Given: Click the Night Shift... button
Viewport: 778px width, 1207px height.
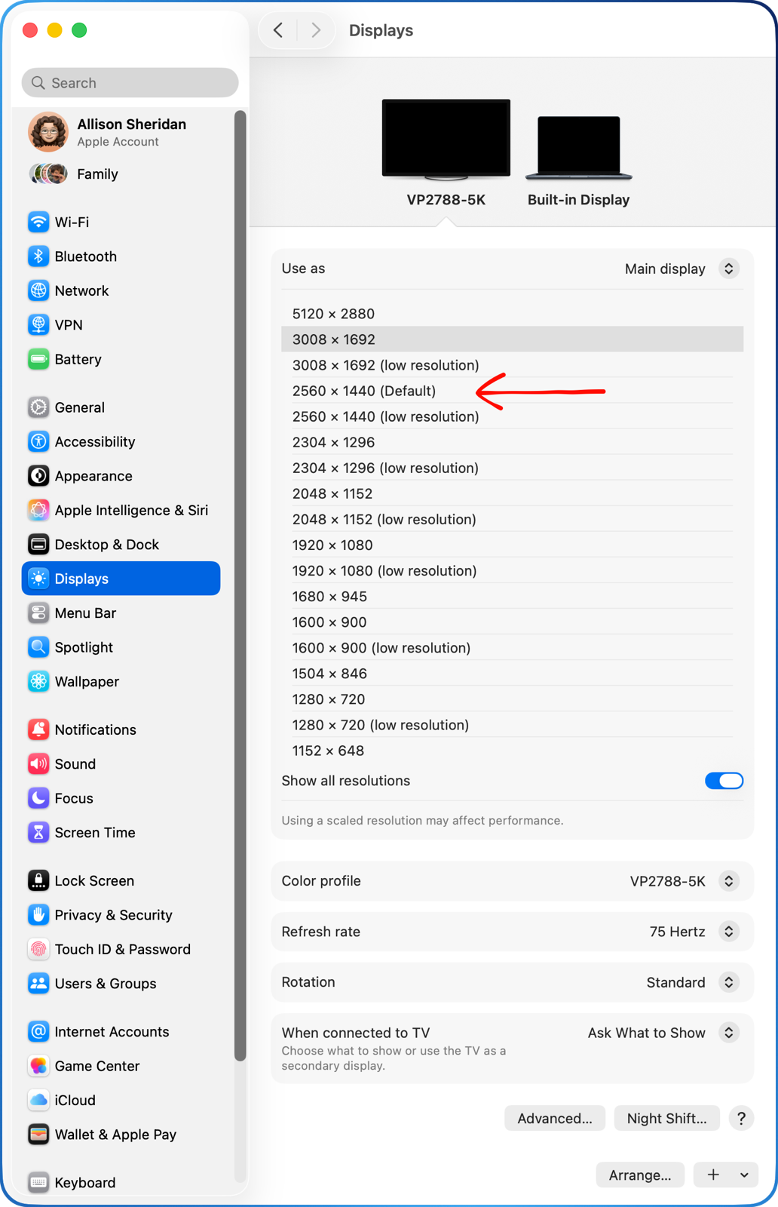Looking at the screenshot, I should click(667, 1119).
